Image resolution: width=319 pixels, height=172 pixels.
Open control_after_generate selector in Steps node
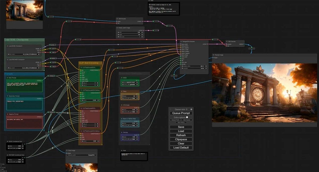click(x=130, y=99)
